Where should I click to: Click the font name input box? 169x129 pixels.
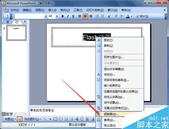(30, 16)
